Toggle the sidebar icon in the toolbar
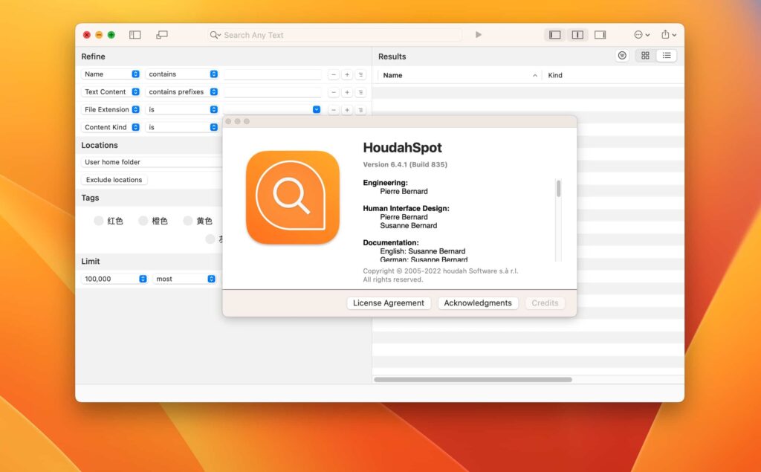 point(135,34)
